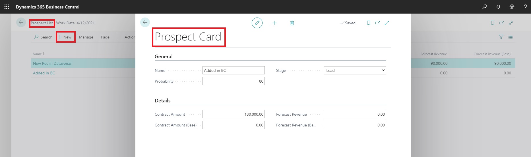Image resolution: width=531 pixels, height=157 pixels.
Task: Open the notifications bell
Action: pyautogui.click(x=498, y=7)
